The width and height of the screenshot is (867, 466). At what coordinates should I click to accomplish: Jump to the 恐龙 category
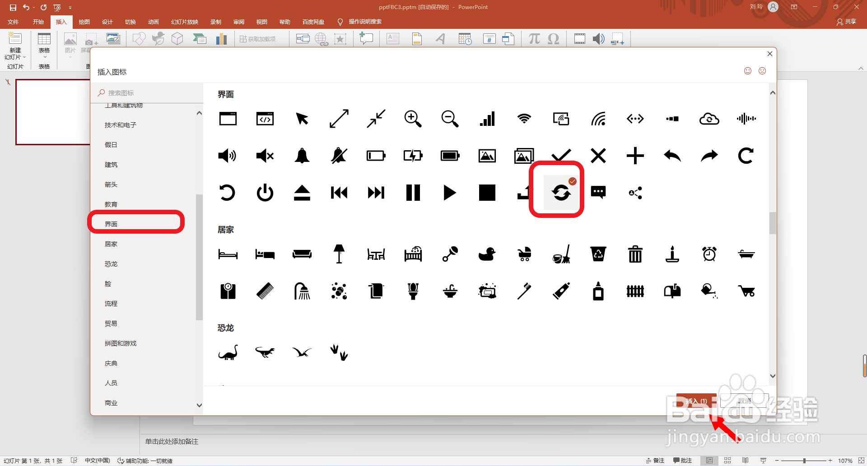pyautogui.click(x=111, y=264)
